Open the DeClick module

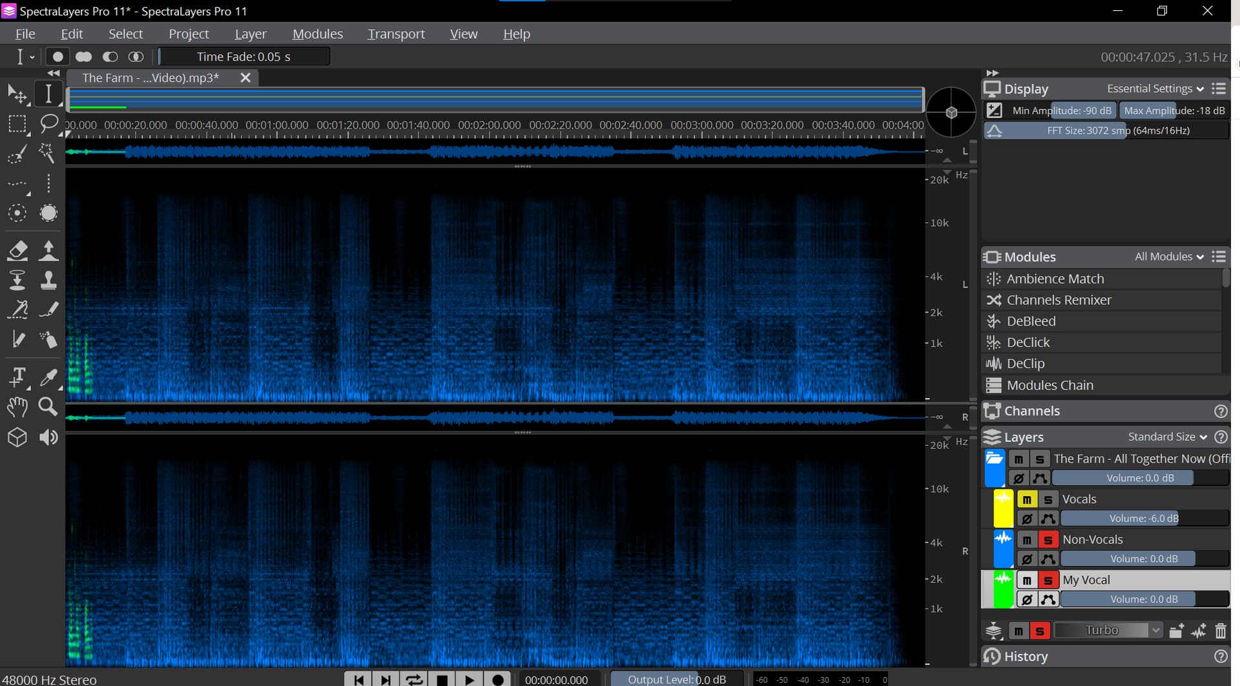click(1102, 342)
